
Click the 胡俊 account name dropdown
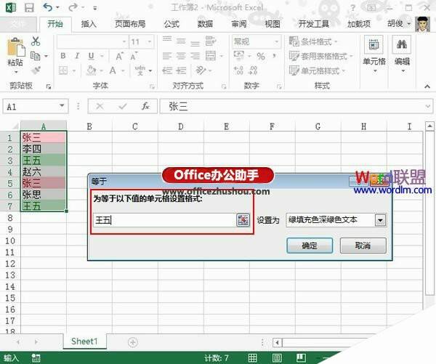[399, 24]
